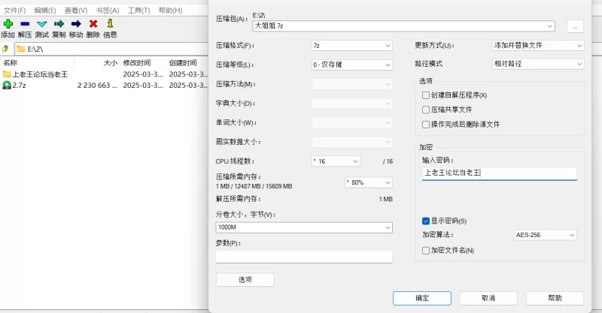
Task: Select the 2.7z file row
Action: point(104,85)
